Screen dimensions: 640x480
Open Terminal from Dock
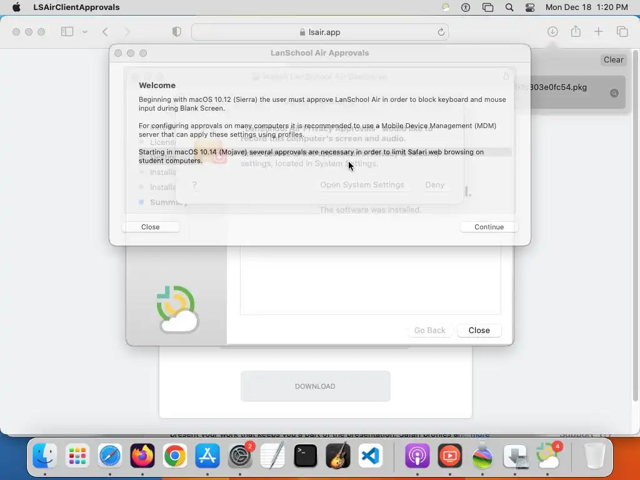point(305,456)
